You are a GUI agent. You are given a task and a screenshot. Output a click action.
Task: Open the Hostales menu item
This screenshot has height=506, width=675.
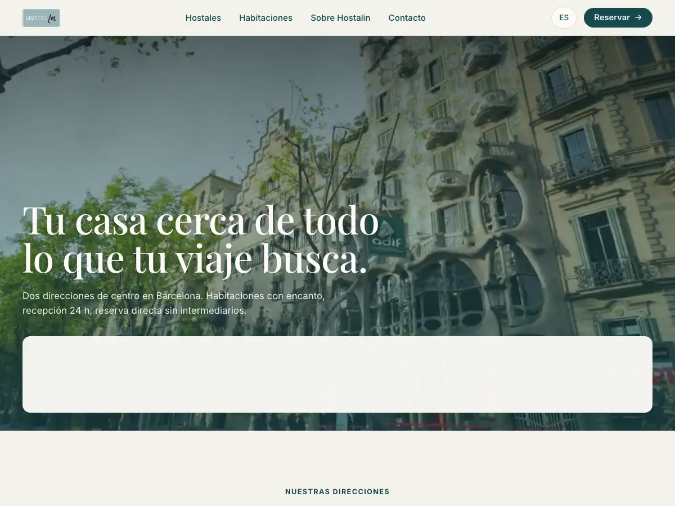coord(203,18)
